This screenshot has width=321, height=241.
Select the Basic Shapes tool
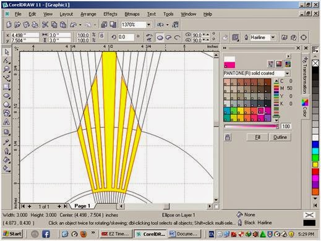7,113
